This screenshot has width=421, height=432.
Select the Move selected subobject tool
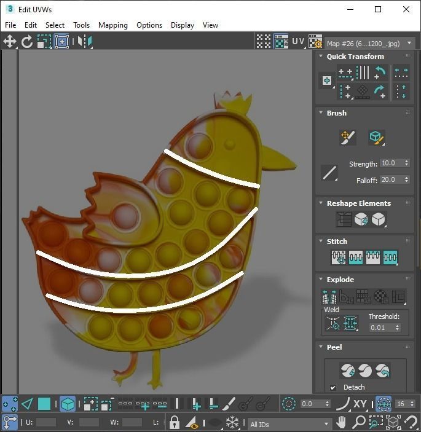(10, 42)
